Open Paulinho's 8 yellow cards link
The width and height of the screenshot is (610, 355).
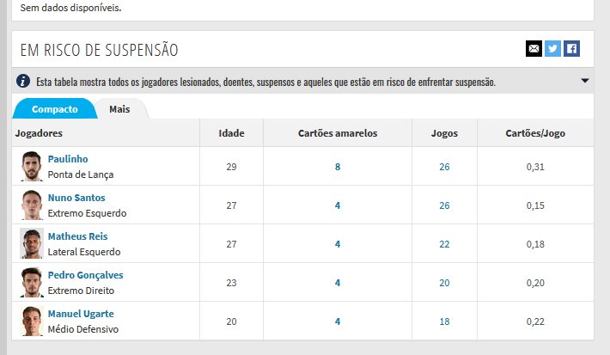pos(338,166)
